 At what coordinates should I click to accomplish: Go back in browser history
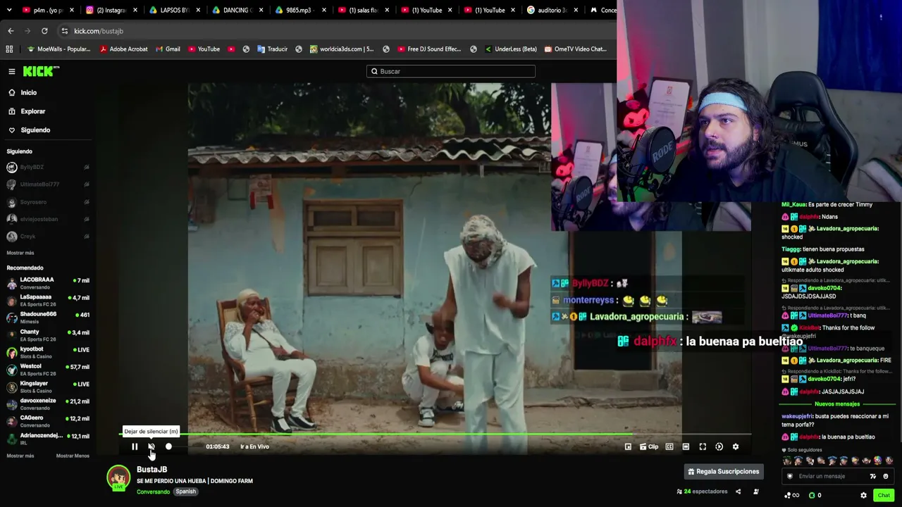point(11,31)
